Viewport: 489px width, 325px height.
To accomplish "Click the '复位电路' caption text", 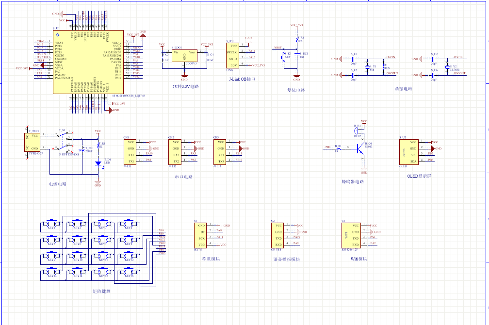I will click(x=296, y=90).
